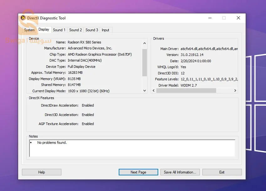Screen dimensions: 266x191
Task: Select the Display tab
Action: tap(44, 29)
